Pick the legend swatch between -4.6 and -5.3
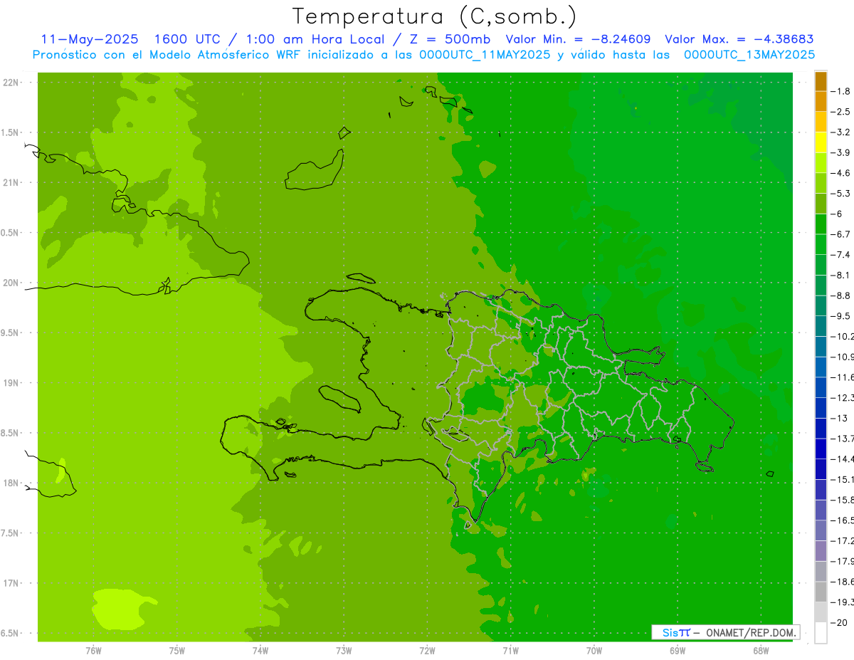Screen dimensions: 854x660 (821, 183)
